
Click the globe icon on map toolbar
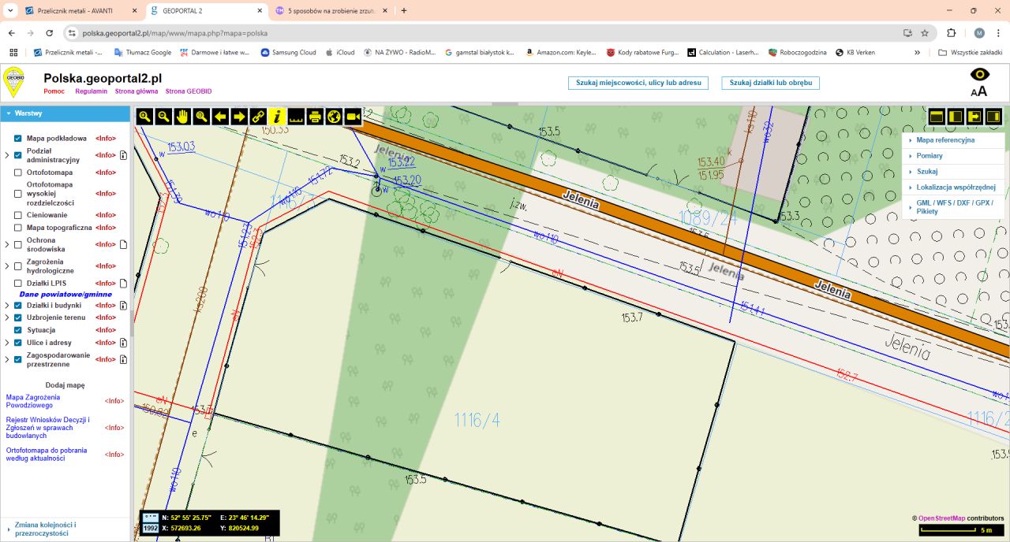click(x=334, y=117)
